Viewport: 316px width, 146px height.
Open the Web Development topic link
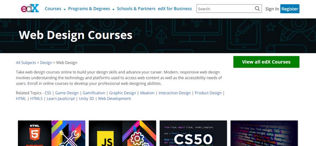pyautogui.click(x=114, y=99)
